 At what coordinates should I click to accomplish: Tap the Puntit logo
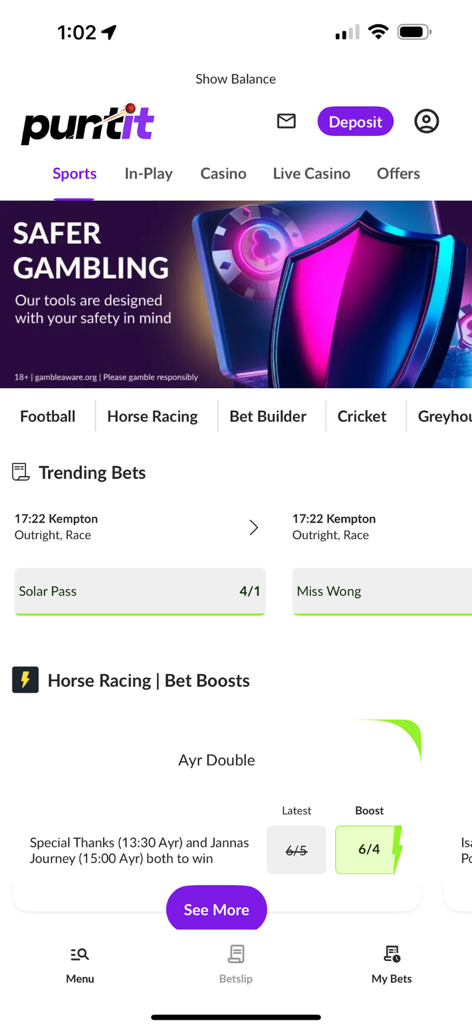tap(87, 124)
